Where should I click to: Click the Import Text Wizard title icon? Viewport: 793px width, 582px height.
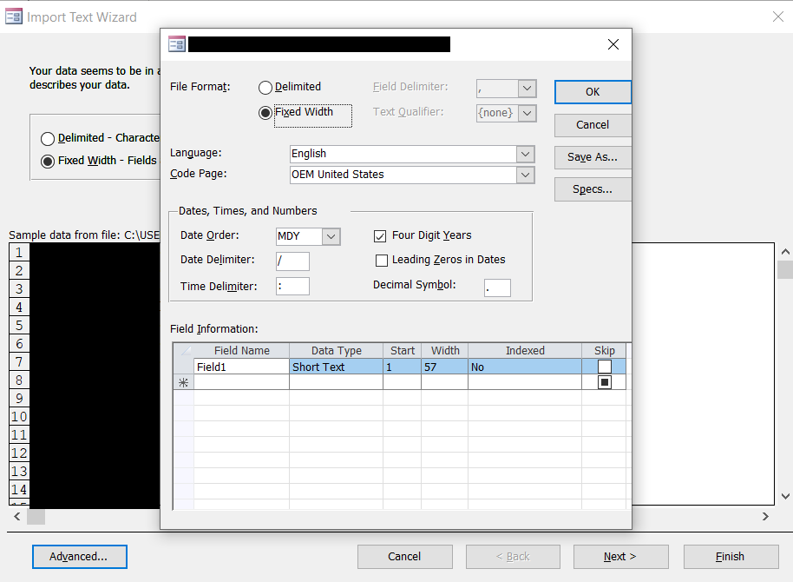pyautogui.click(x=14, y=17)
